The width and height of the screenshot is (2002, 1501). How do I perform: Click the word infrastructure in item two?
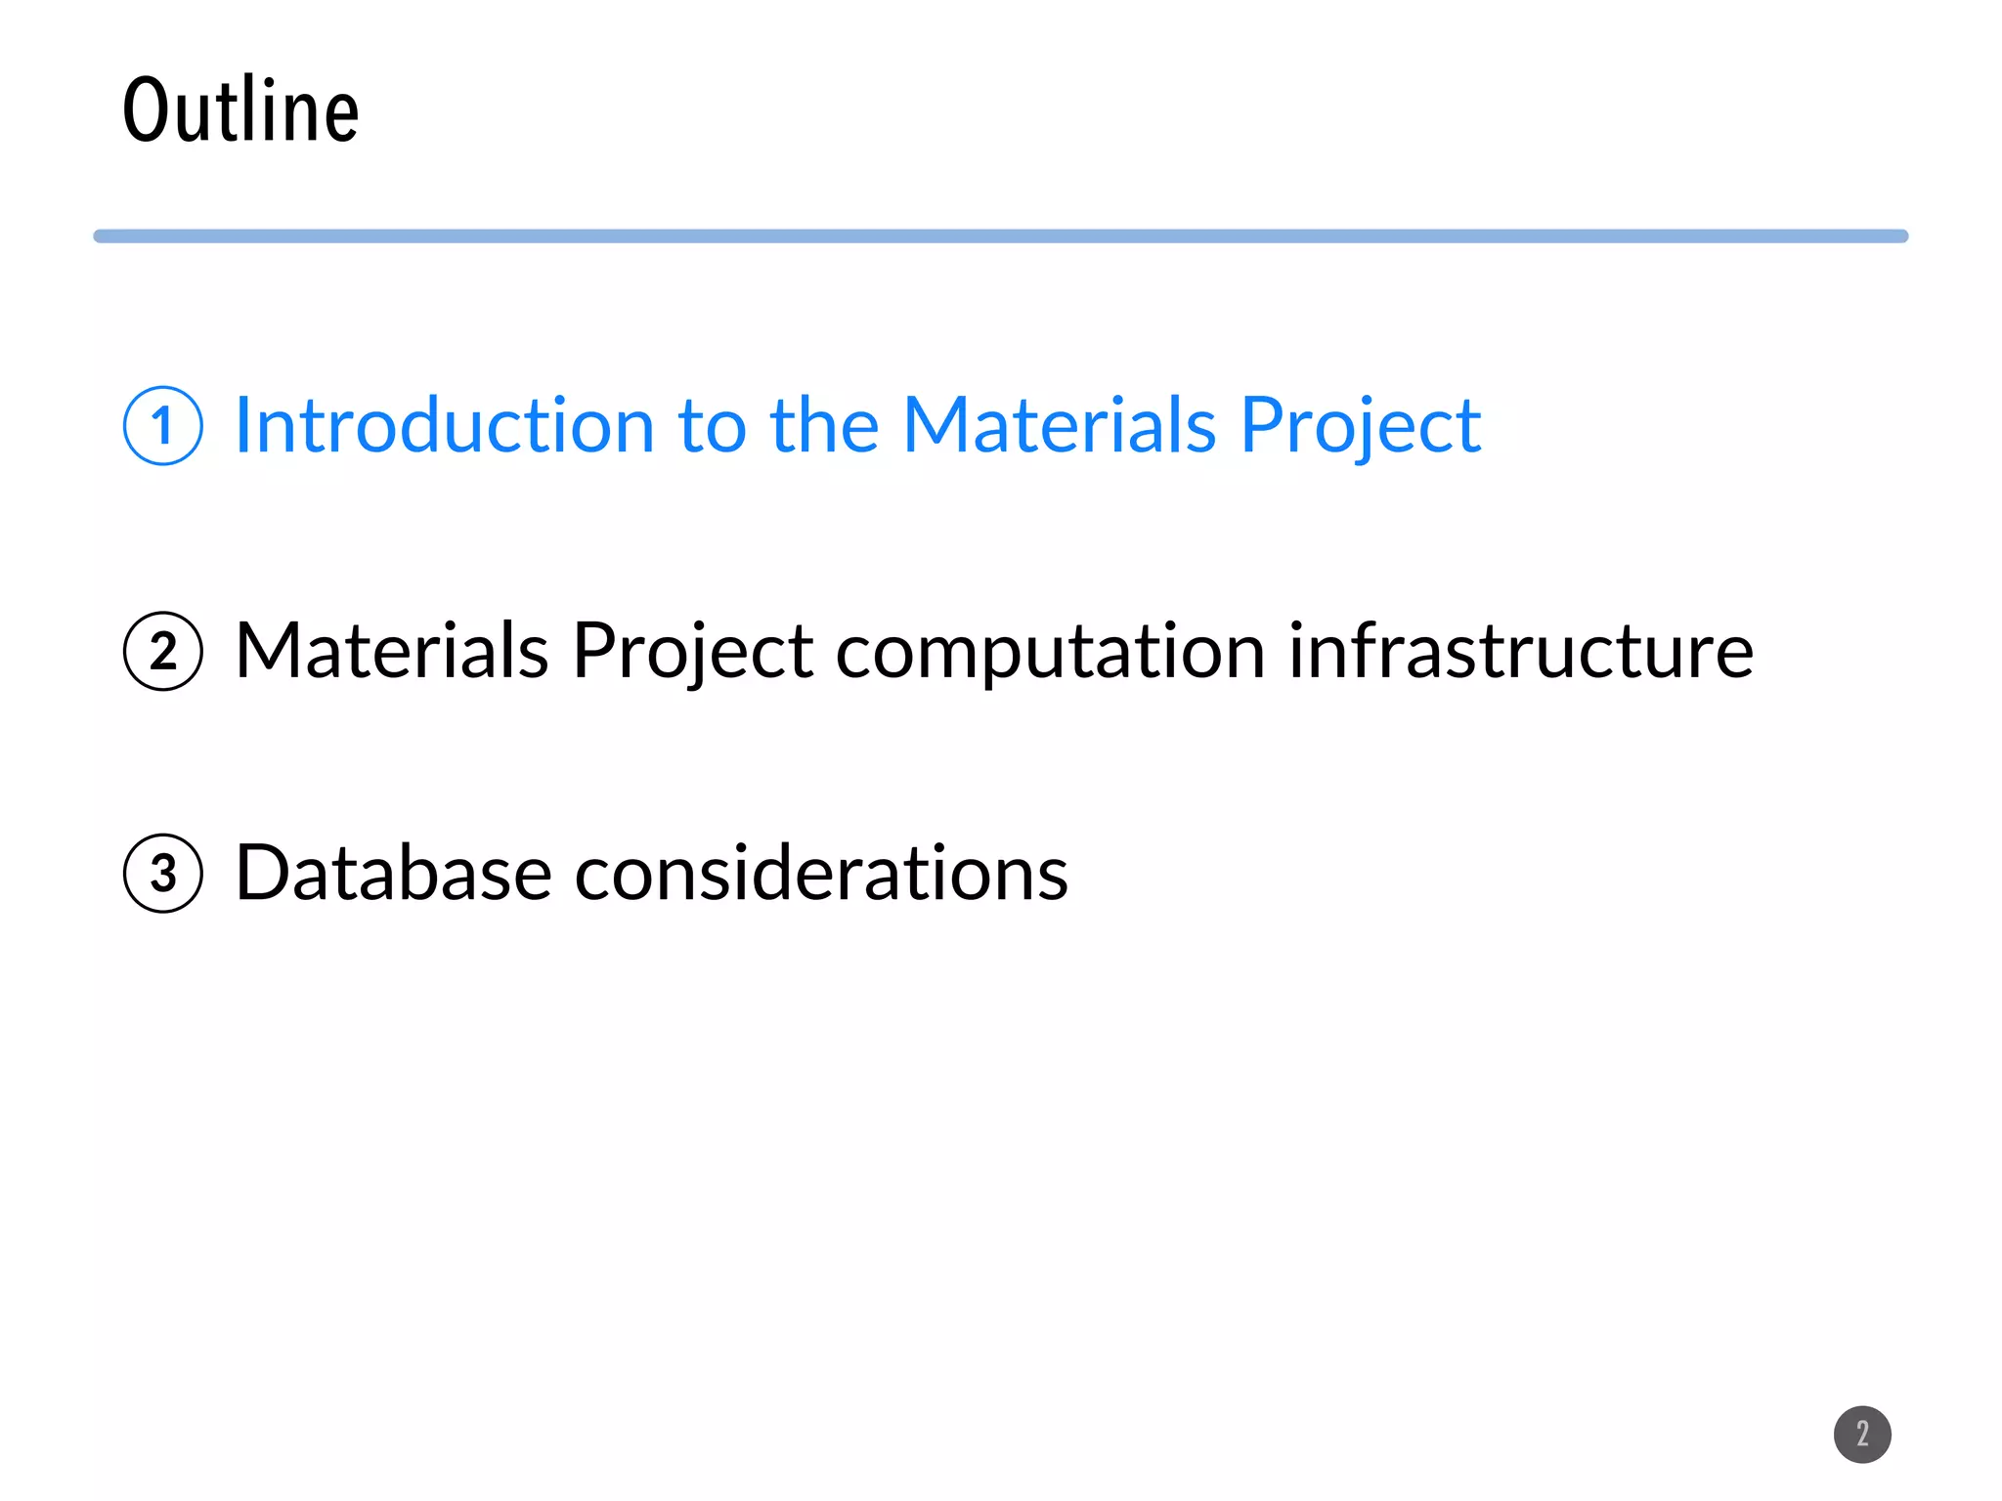point(1520,651)
